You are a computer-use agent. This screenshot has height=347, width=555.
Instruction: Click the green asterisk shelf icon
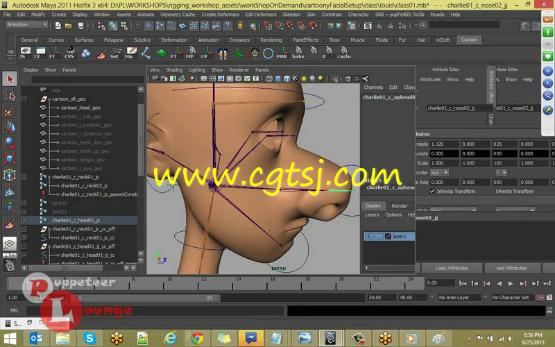coord(237,53)
